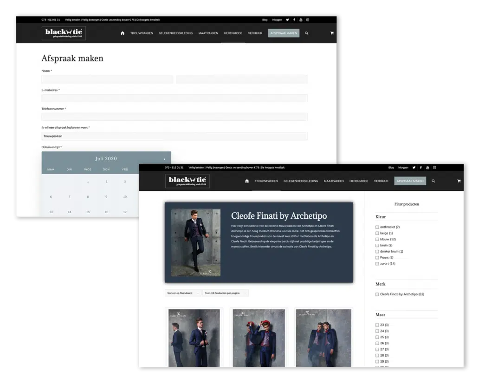Click the Twitter icon above the Afspraak maken page

click(287, 20)
